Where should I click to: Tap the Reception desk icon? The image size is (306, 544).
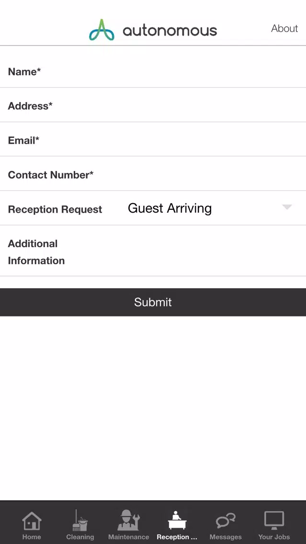[177, 520]
